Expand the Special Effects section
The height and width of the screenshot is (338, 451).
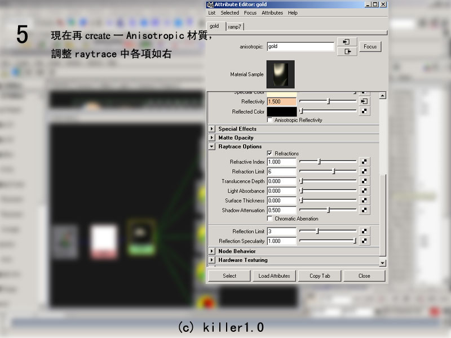212,129
